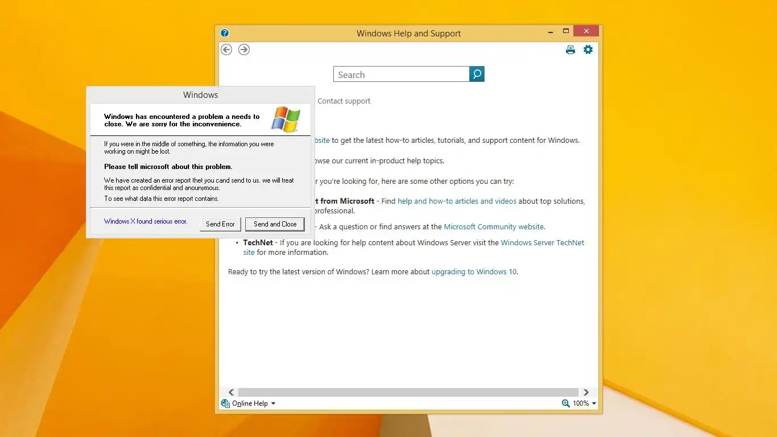This screenshot has width=777, height=437.
Task: Click the Online Help globe icon
Action: (225, 403)
